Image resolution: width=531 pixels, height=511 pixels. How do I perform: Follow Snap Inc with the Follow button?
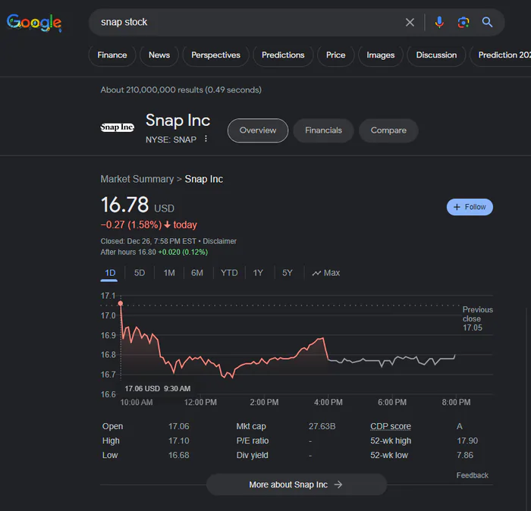click(x=470, y=207)
